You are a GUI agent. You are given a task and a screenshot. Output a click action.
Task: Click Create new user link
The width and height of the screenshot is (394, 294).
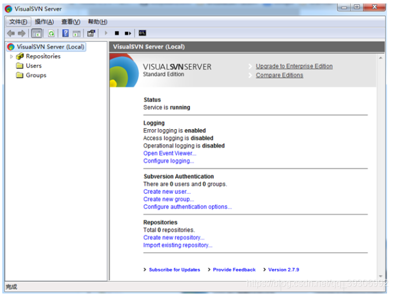[167, 192]
